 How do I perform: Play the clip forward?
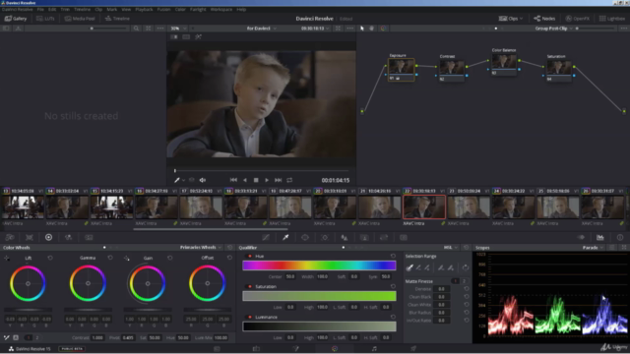pos(267,180)
